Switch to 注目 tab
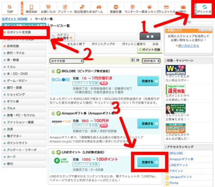 [x=155, y=44]
